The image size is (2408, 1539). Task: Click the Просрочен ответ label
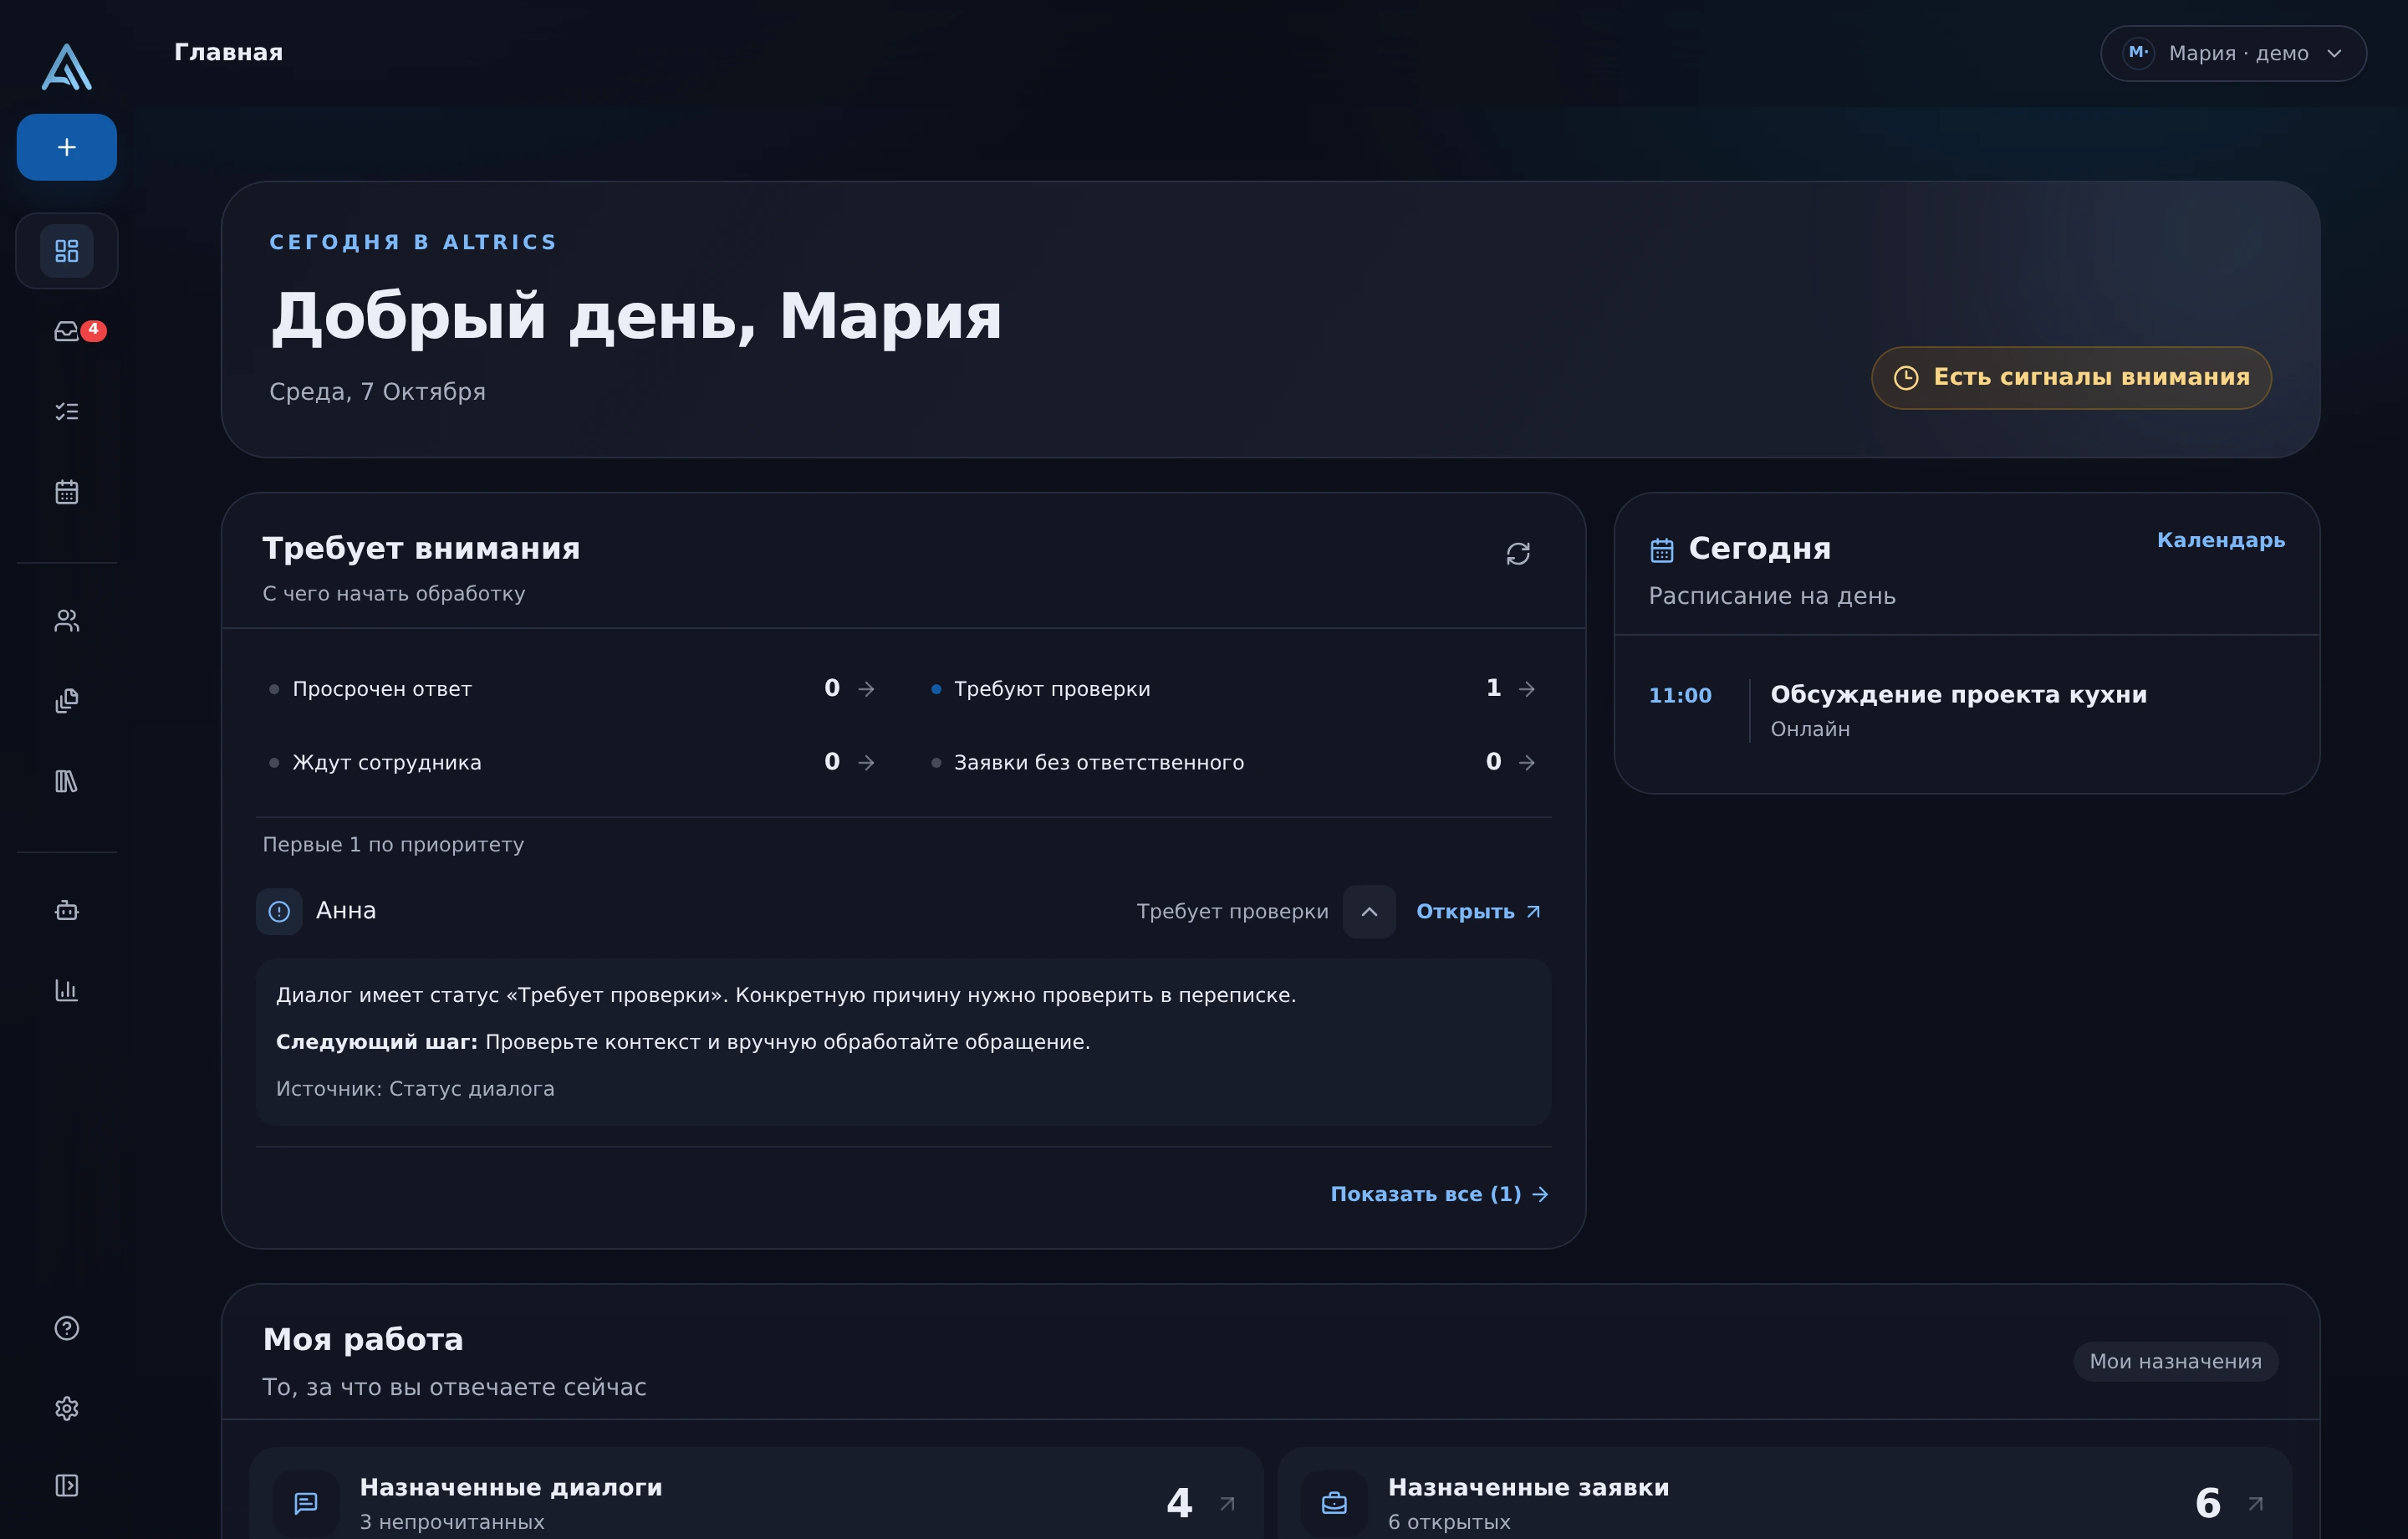click(x=382, y=688)
